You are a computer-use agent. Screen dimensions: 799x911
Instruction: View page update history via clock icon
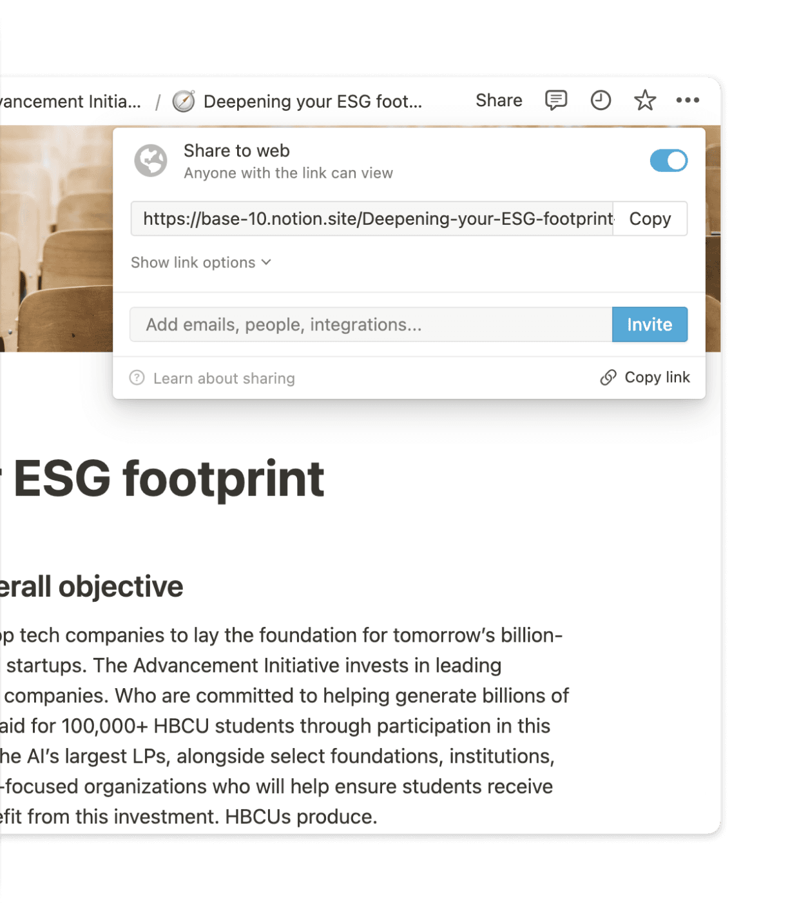tap(600, 101)
